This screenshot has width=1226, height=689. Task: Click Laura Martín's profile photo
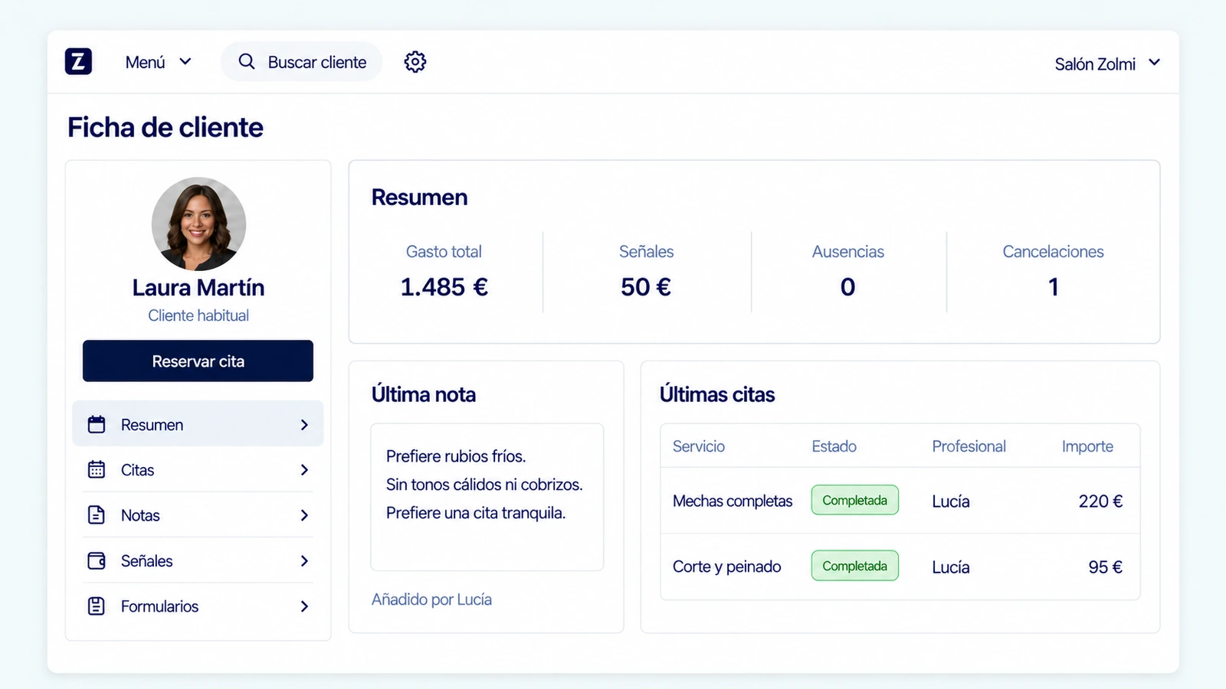(198, 224)
